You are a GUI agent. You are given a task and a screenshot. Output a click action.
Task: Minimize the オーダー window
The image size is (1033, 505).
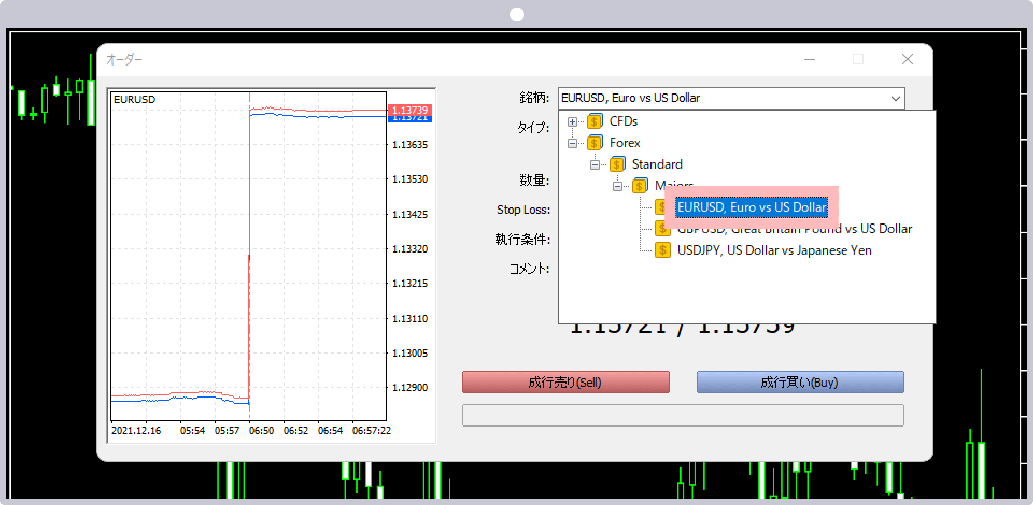coord(810,60)
